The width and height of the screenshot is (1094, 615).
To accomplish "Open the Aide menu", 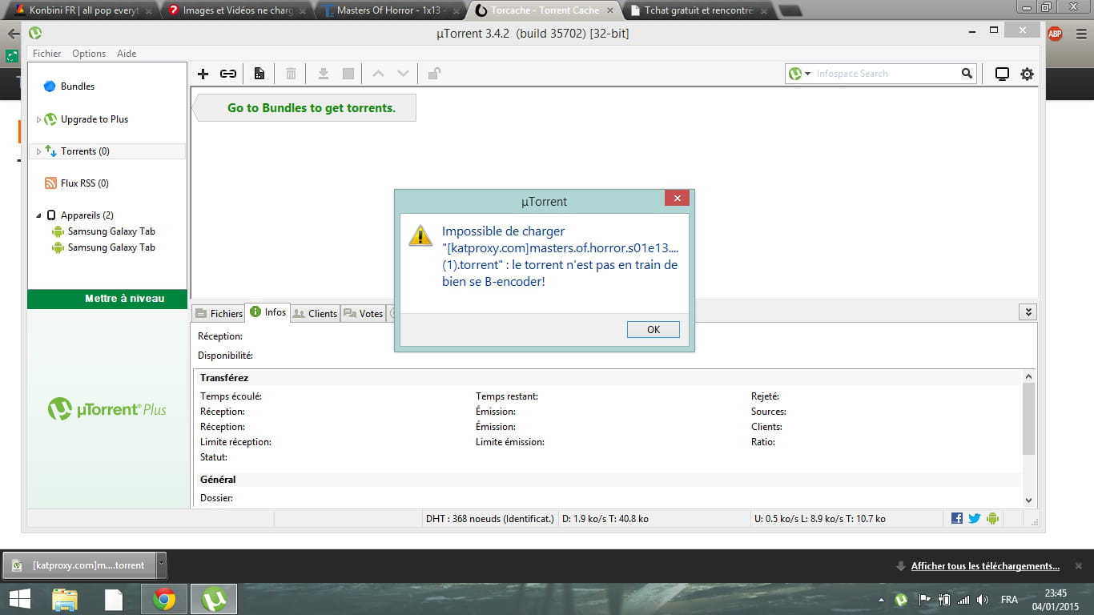I will point(127,54).
